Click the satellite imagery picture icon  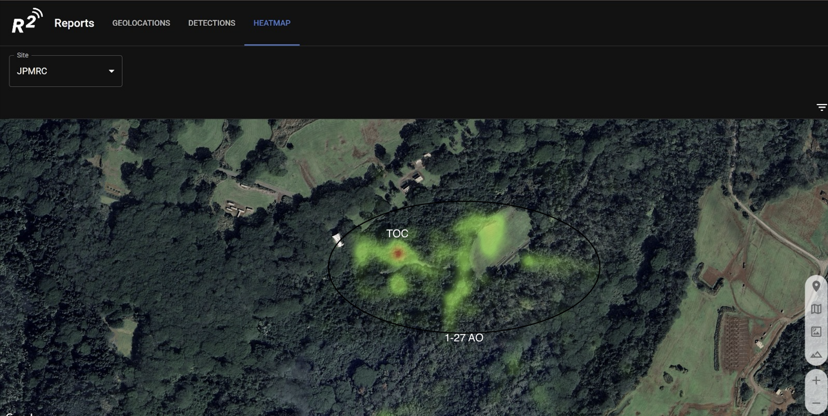(816, 332)
